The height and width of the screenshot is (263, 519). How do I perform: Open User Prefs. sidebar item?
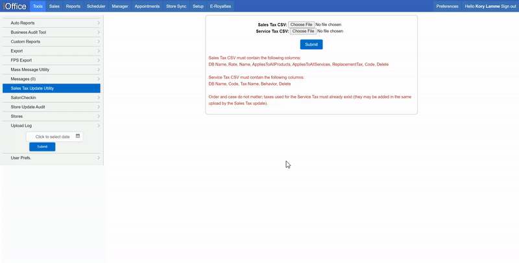pos(51,157)
